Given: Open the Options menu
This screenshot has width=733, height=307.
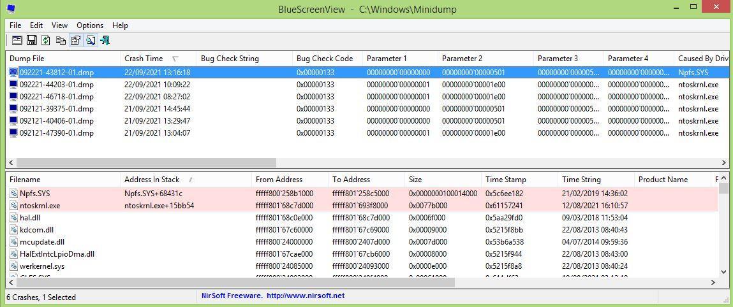Looking at the screenshot, I should [x=90, y=25].
